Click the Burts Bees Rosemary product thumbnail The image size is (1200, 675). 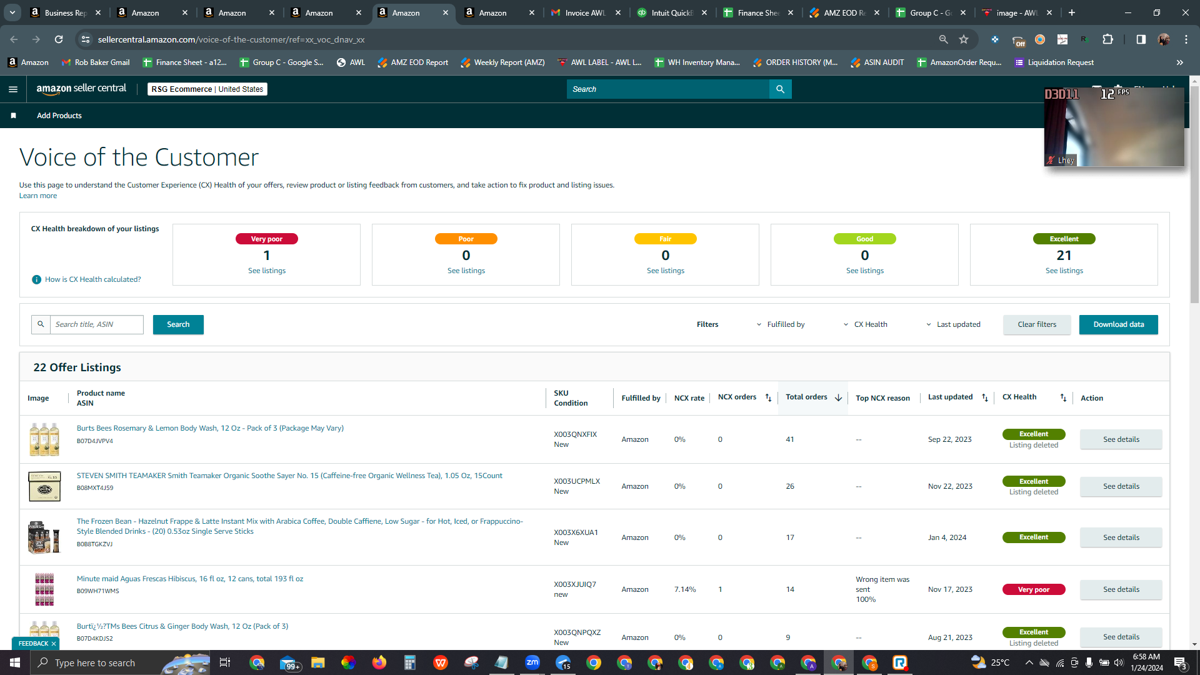point(44,439)
